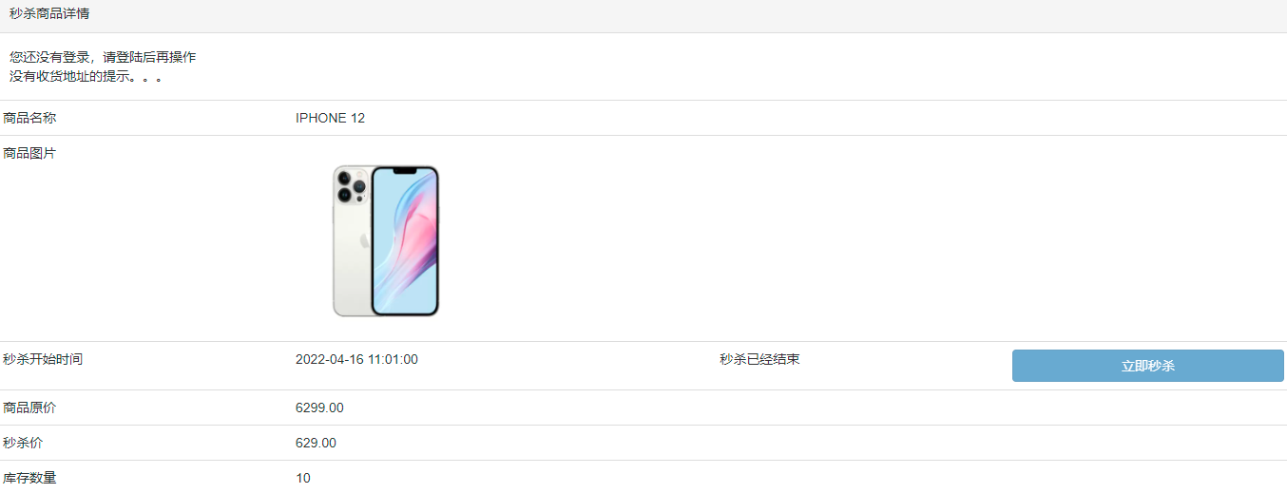Image resolution: width=1287 pixels, height=493 pixels.
Task: Click the IPHONE 12 product name text
Action: pyautogui.click(x=330, y=118)
